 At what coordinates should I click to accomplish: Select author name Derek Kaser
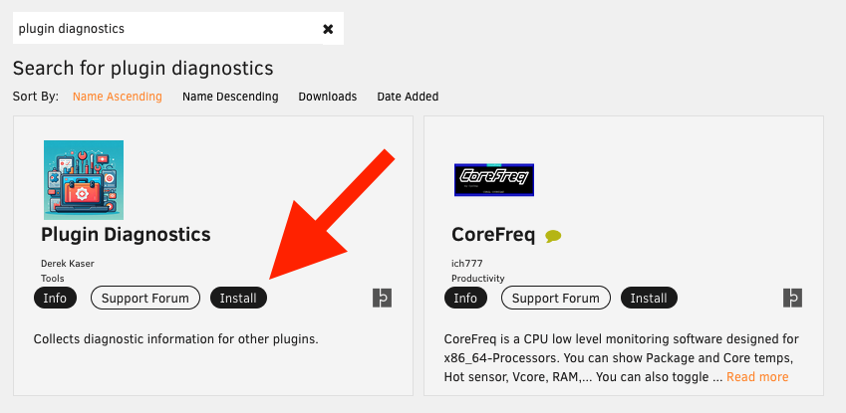pyautogui.click(x=68, y=264)
